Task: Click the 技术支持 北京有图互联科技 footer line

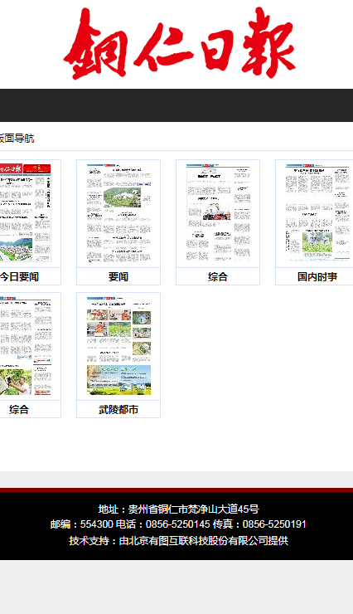Action: (179, 541)
